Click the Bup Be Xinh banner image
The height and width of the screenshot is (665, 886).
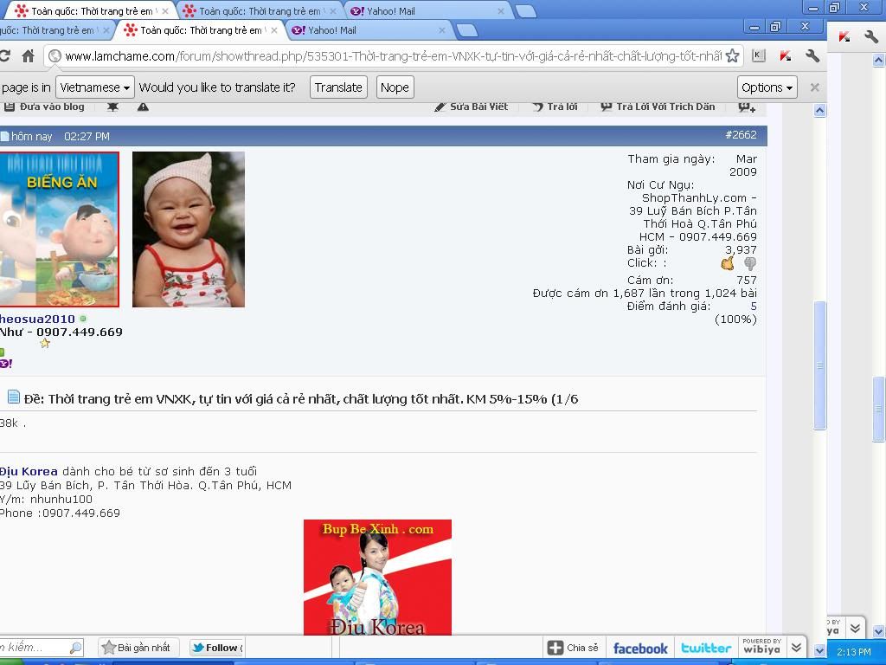click(377, 577)
